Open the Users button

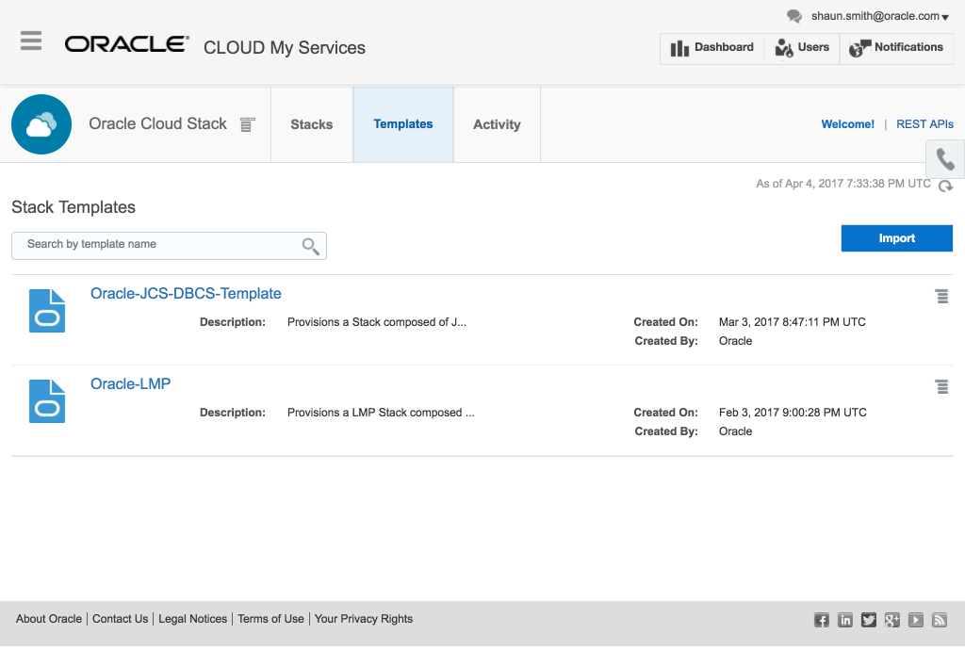coord(802,48)
